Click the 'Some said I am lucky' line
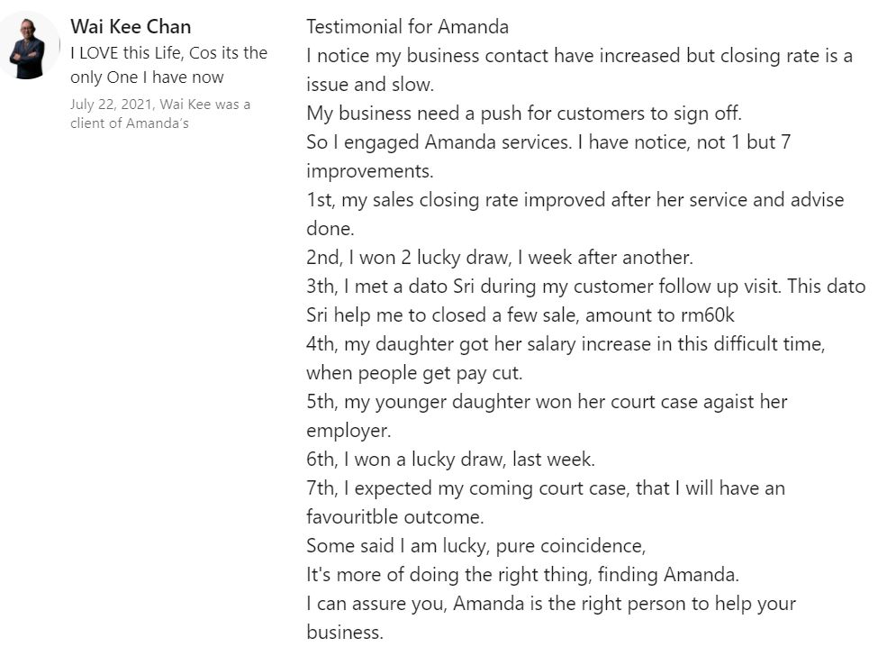This screenshot has height=656, width=887. point(475,546)
